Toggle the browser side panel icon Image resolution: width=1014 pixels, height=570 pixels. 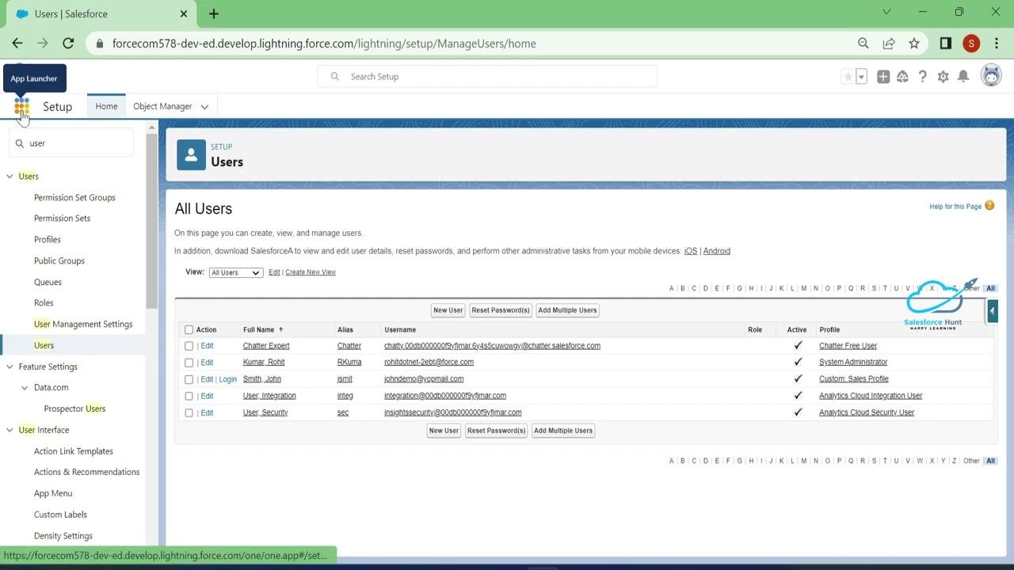(945, 44)
